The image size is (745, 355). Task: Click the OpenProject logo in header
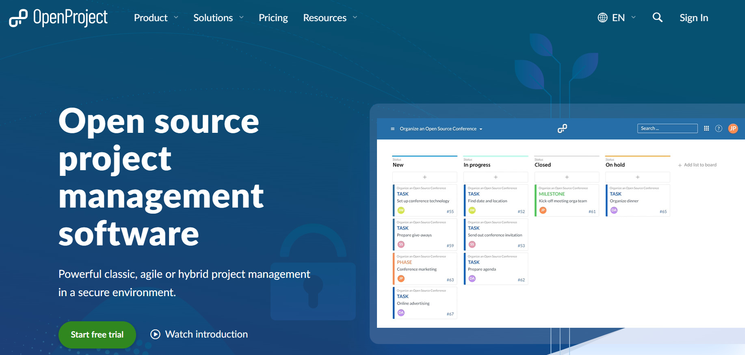[x=58, y=18]
